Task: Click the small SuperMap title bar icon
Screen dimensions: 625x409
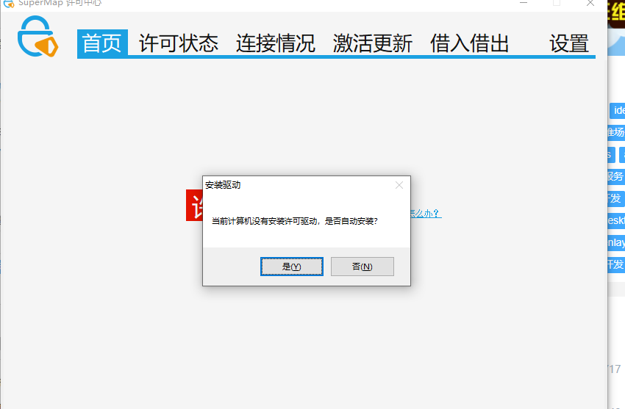Action: (x=9, y=3)
